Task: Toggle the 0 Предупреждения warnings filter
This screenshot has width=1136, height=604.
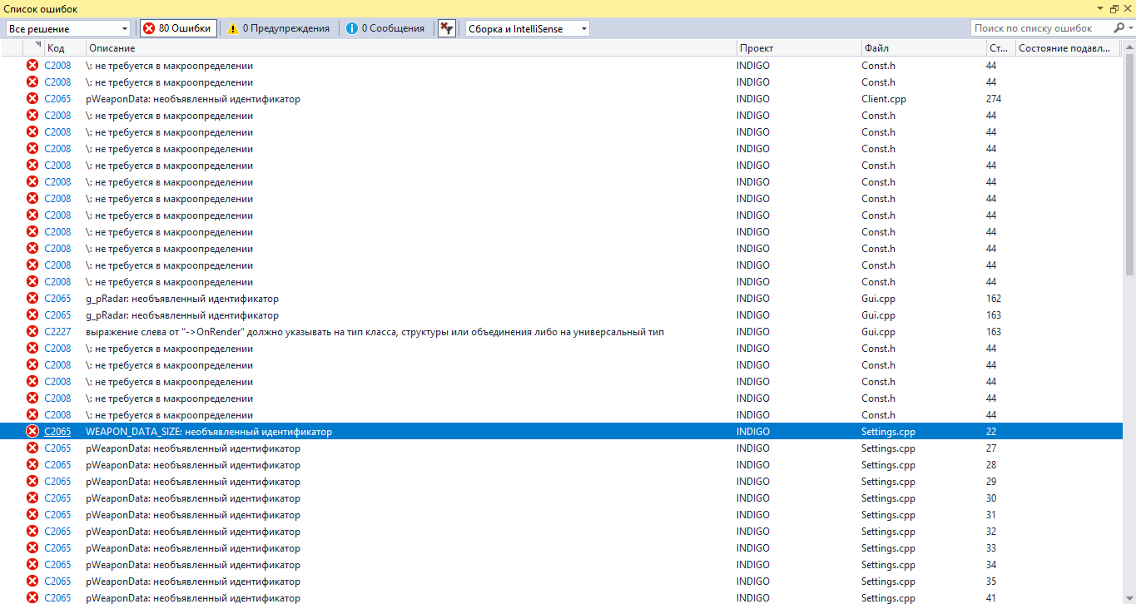Action: pyautogui.click(x=278, y=28)
